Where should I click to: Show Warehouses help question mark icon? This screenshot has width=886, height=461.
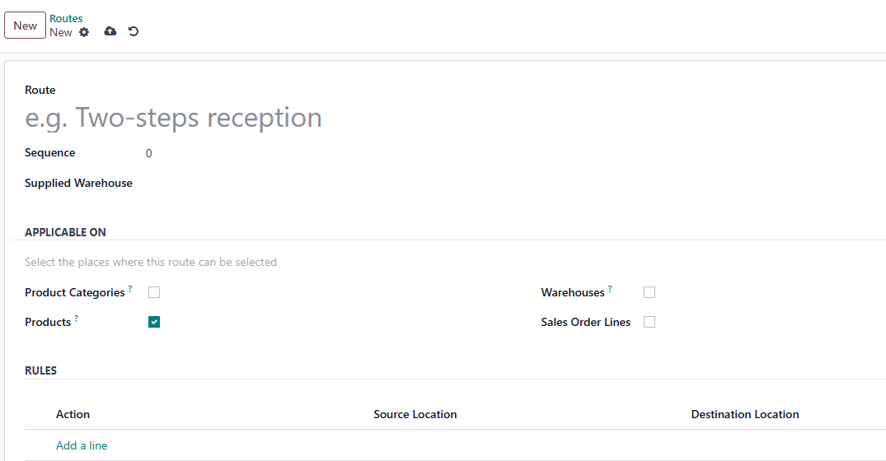[x=610, y=288]
